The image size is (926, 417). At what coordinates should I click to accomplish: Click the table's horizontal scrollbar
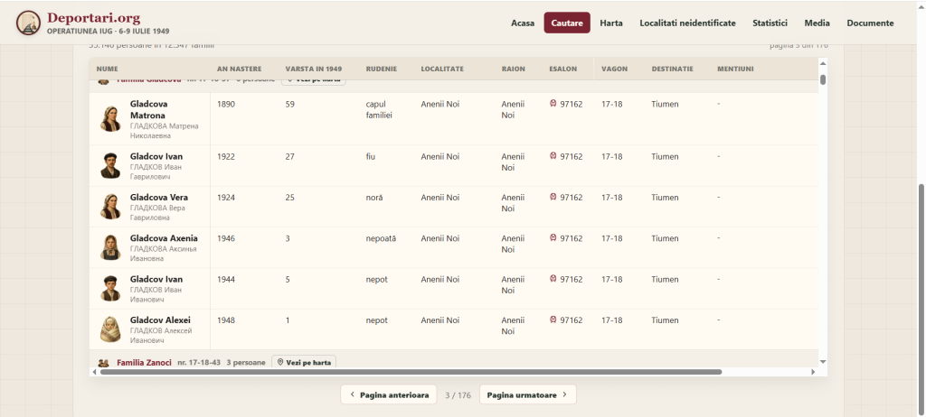411,372
